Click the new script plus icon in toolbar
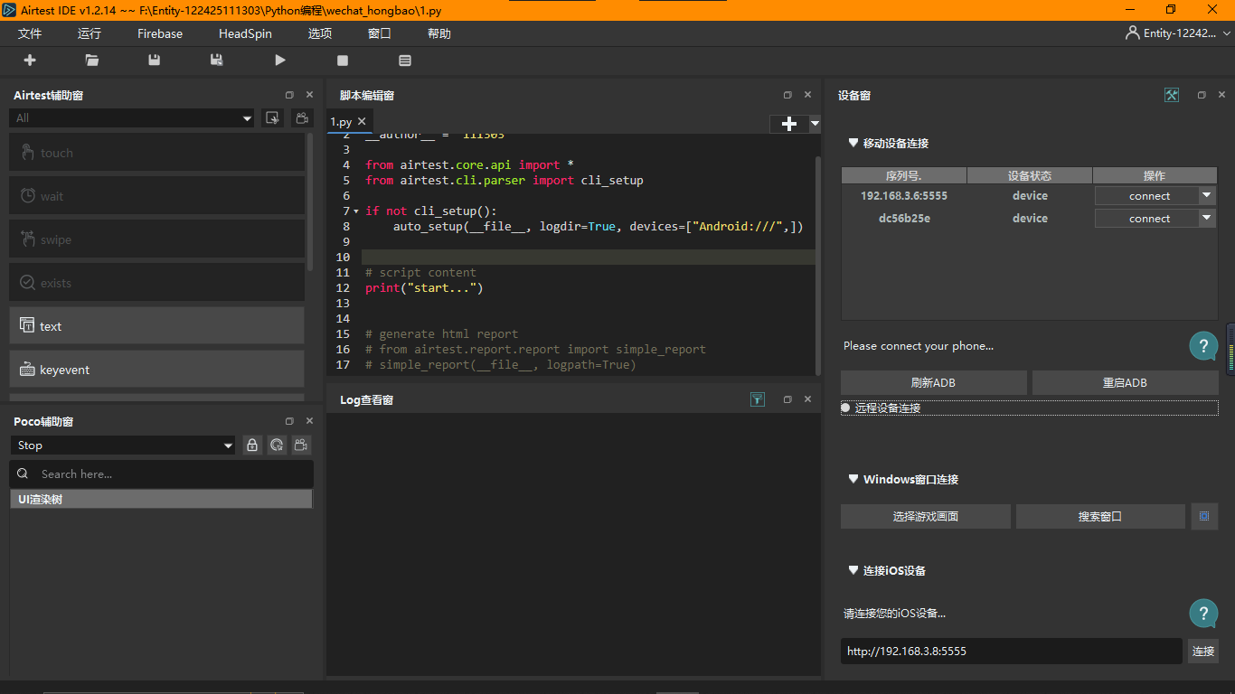 click(30, 60)
